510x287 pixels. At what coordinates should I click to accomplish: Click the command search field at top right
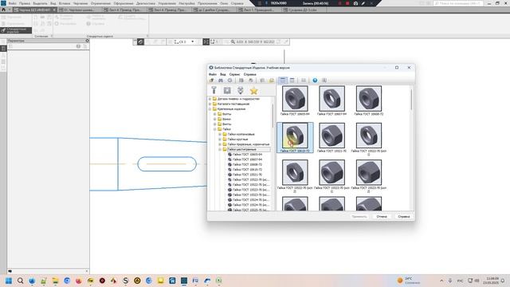click(459, 3)
